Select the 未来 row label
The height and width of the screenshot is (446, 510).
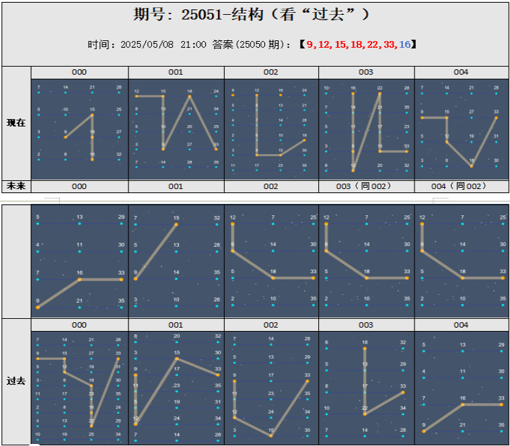tap(16, 186)
